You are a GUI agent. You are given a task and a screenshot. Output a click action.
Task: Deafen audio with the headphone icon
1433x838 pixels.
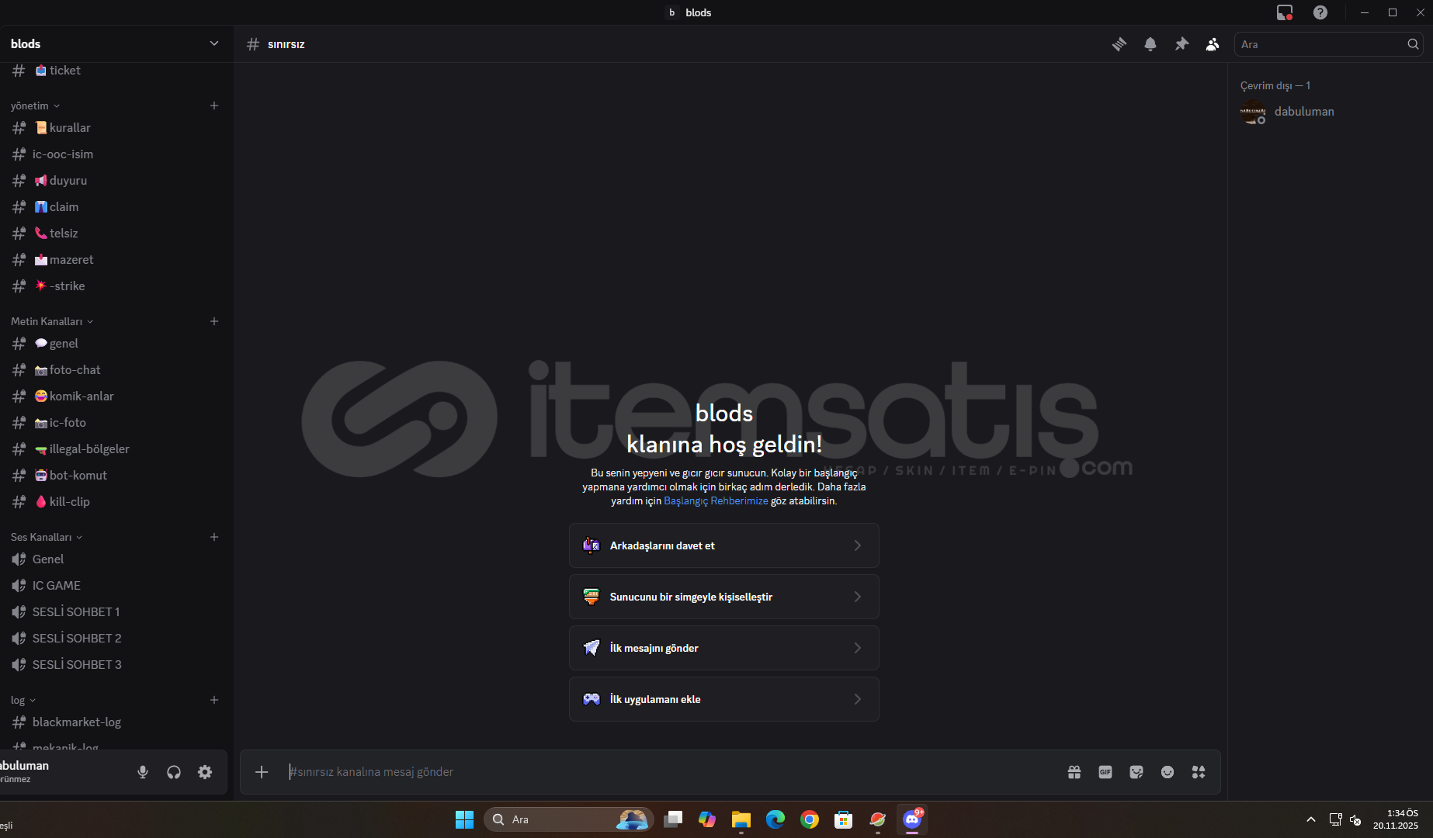click(174, 772)
